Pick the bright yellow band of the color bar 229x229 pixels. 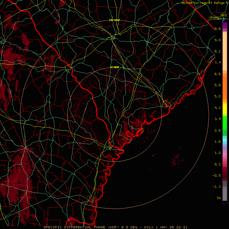(x=225, y=109)
